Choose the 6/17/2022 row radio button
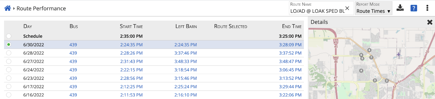435x99 pixels. point(9,87)
